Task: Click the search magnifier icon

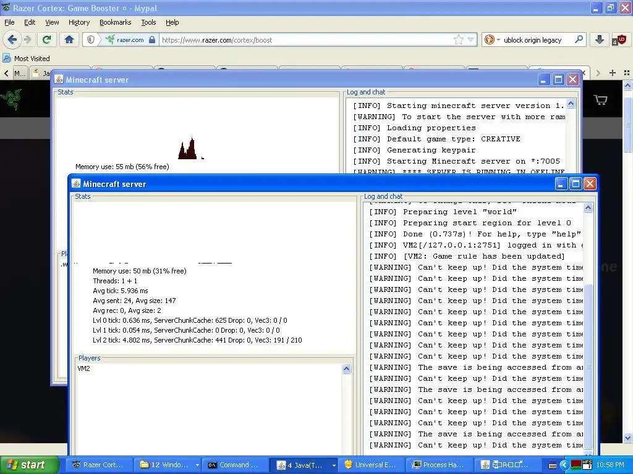Action: pyautogui.click(x=579, y=39)
